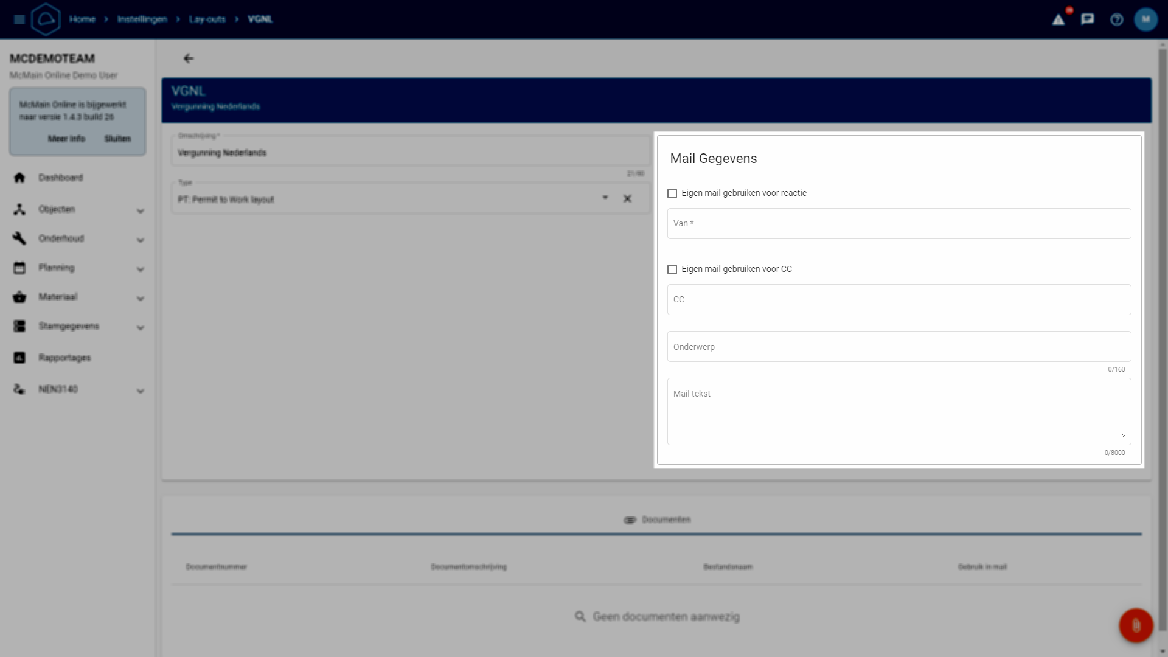The height and width of the screenshot is (657, 1168).
Task: Clear the Type field with X icon
Action: coord(627,199)
